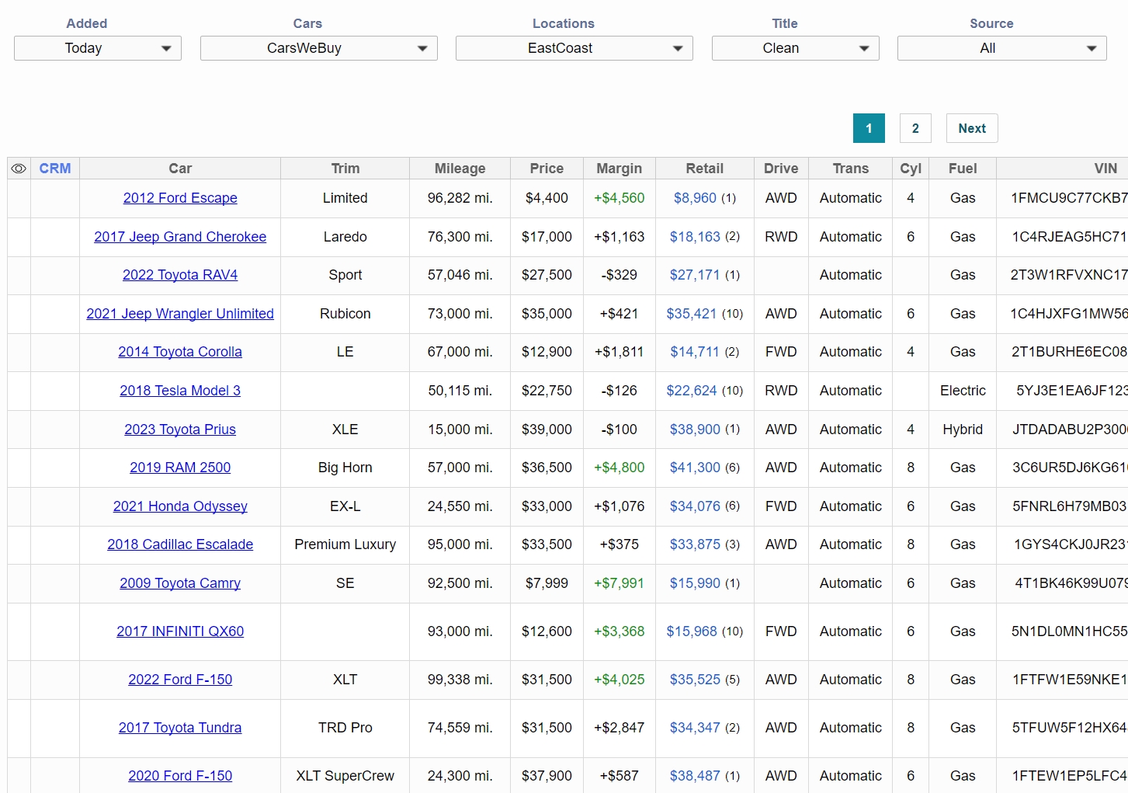Select price $39,000 for Toyota Prius
1128x793 pixels.
coord(547,430)
